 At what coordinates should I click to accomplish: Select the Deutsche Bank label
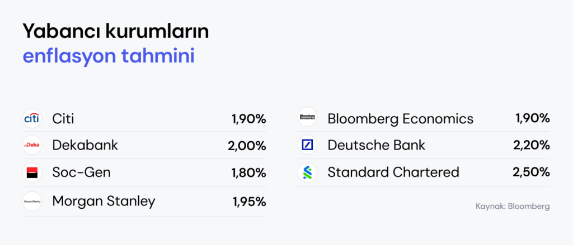[x=377, y=145]
